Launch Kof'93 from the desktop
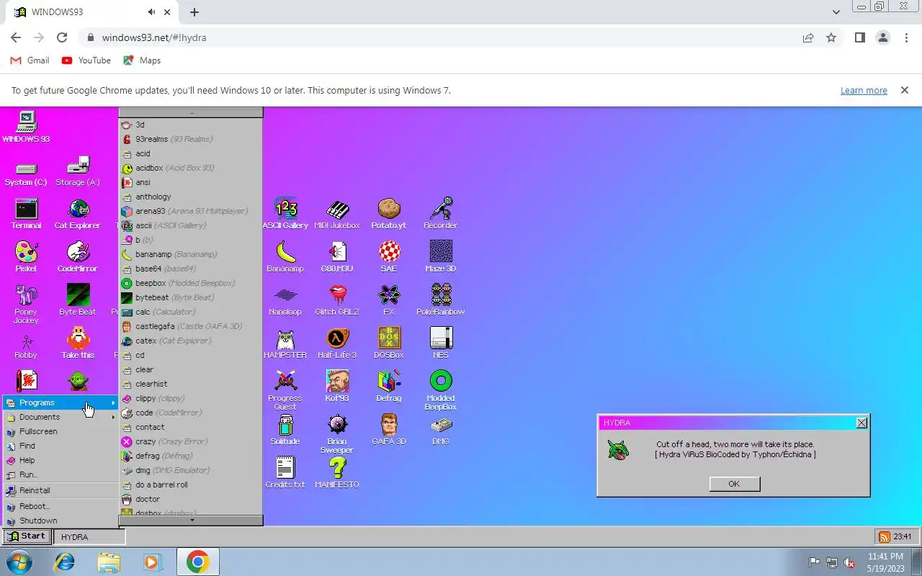This screenshot has height=576, width=922. pyautogui.click(x=337, y=387)
